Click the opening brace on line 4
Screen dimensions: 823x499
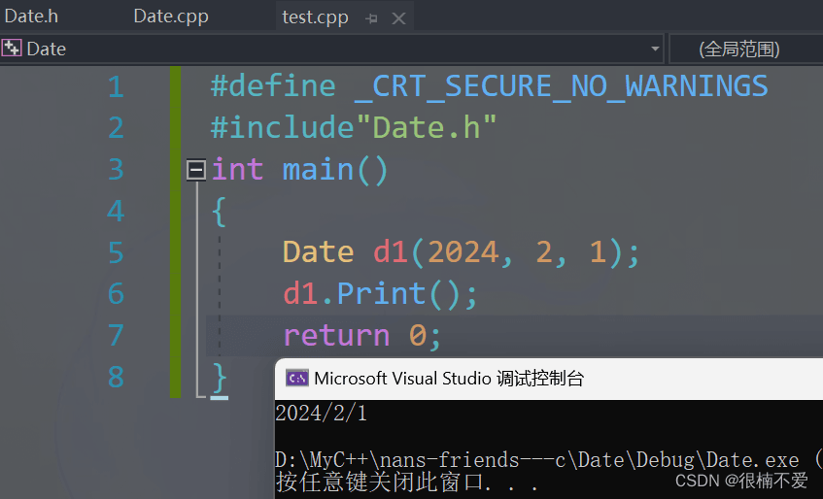[220, 212]
